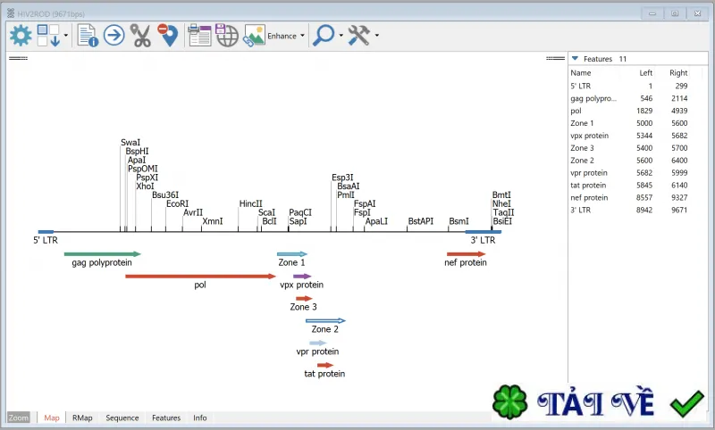Image resolution: width=715 pixels, height=430 pixels.
Task: Select the scissors cut tool
Action: (x=140, y=36)
